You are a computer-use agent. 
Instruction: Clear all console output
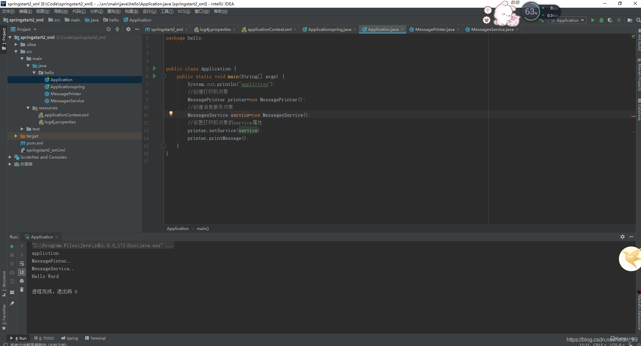tap(22, 290)
